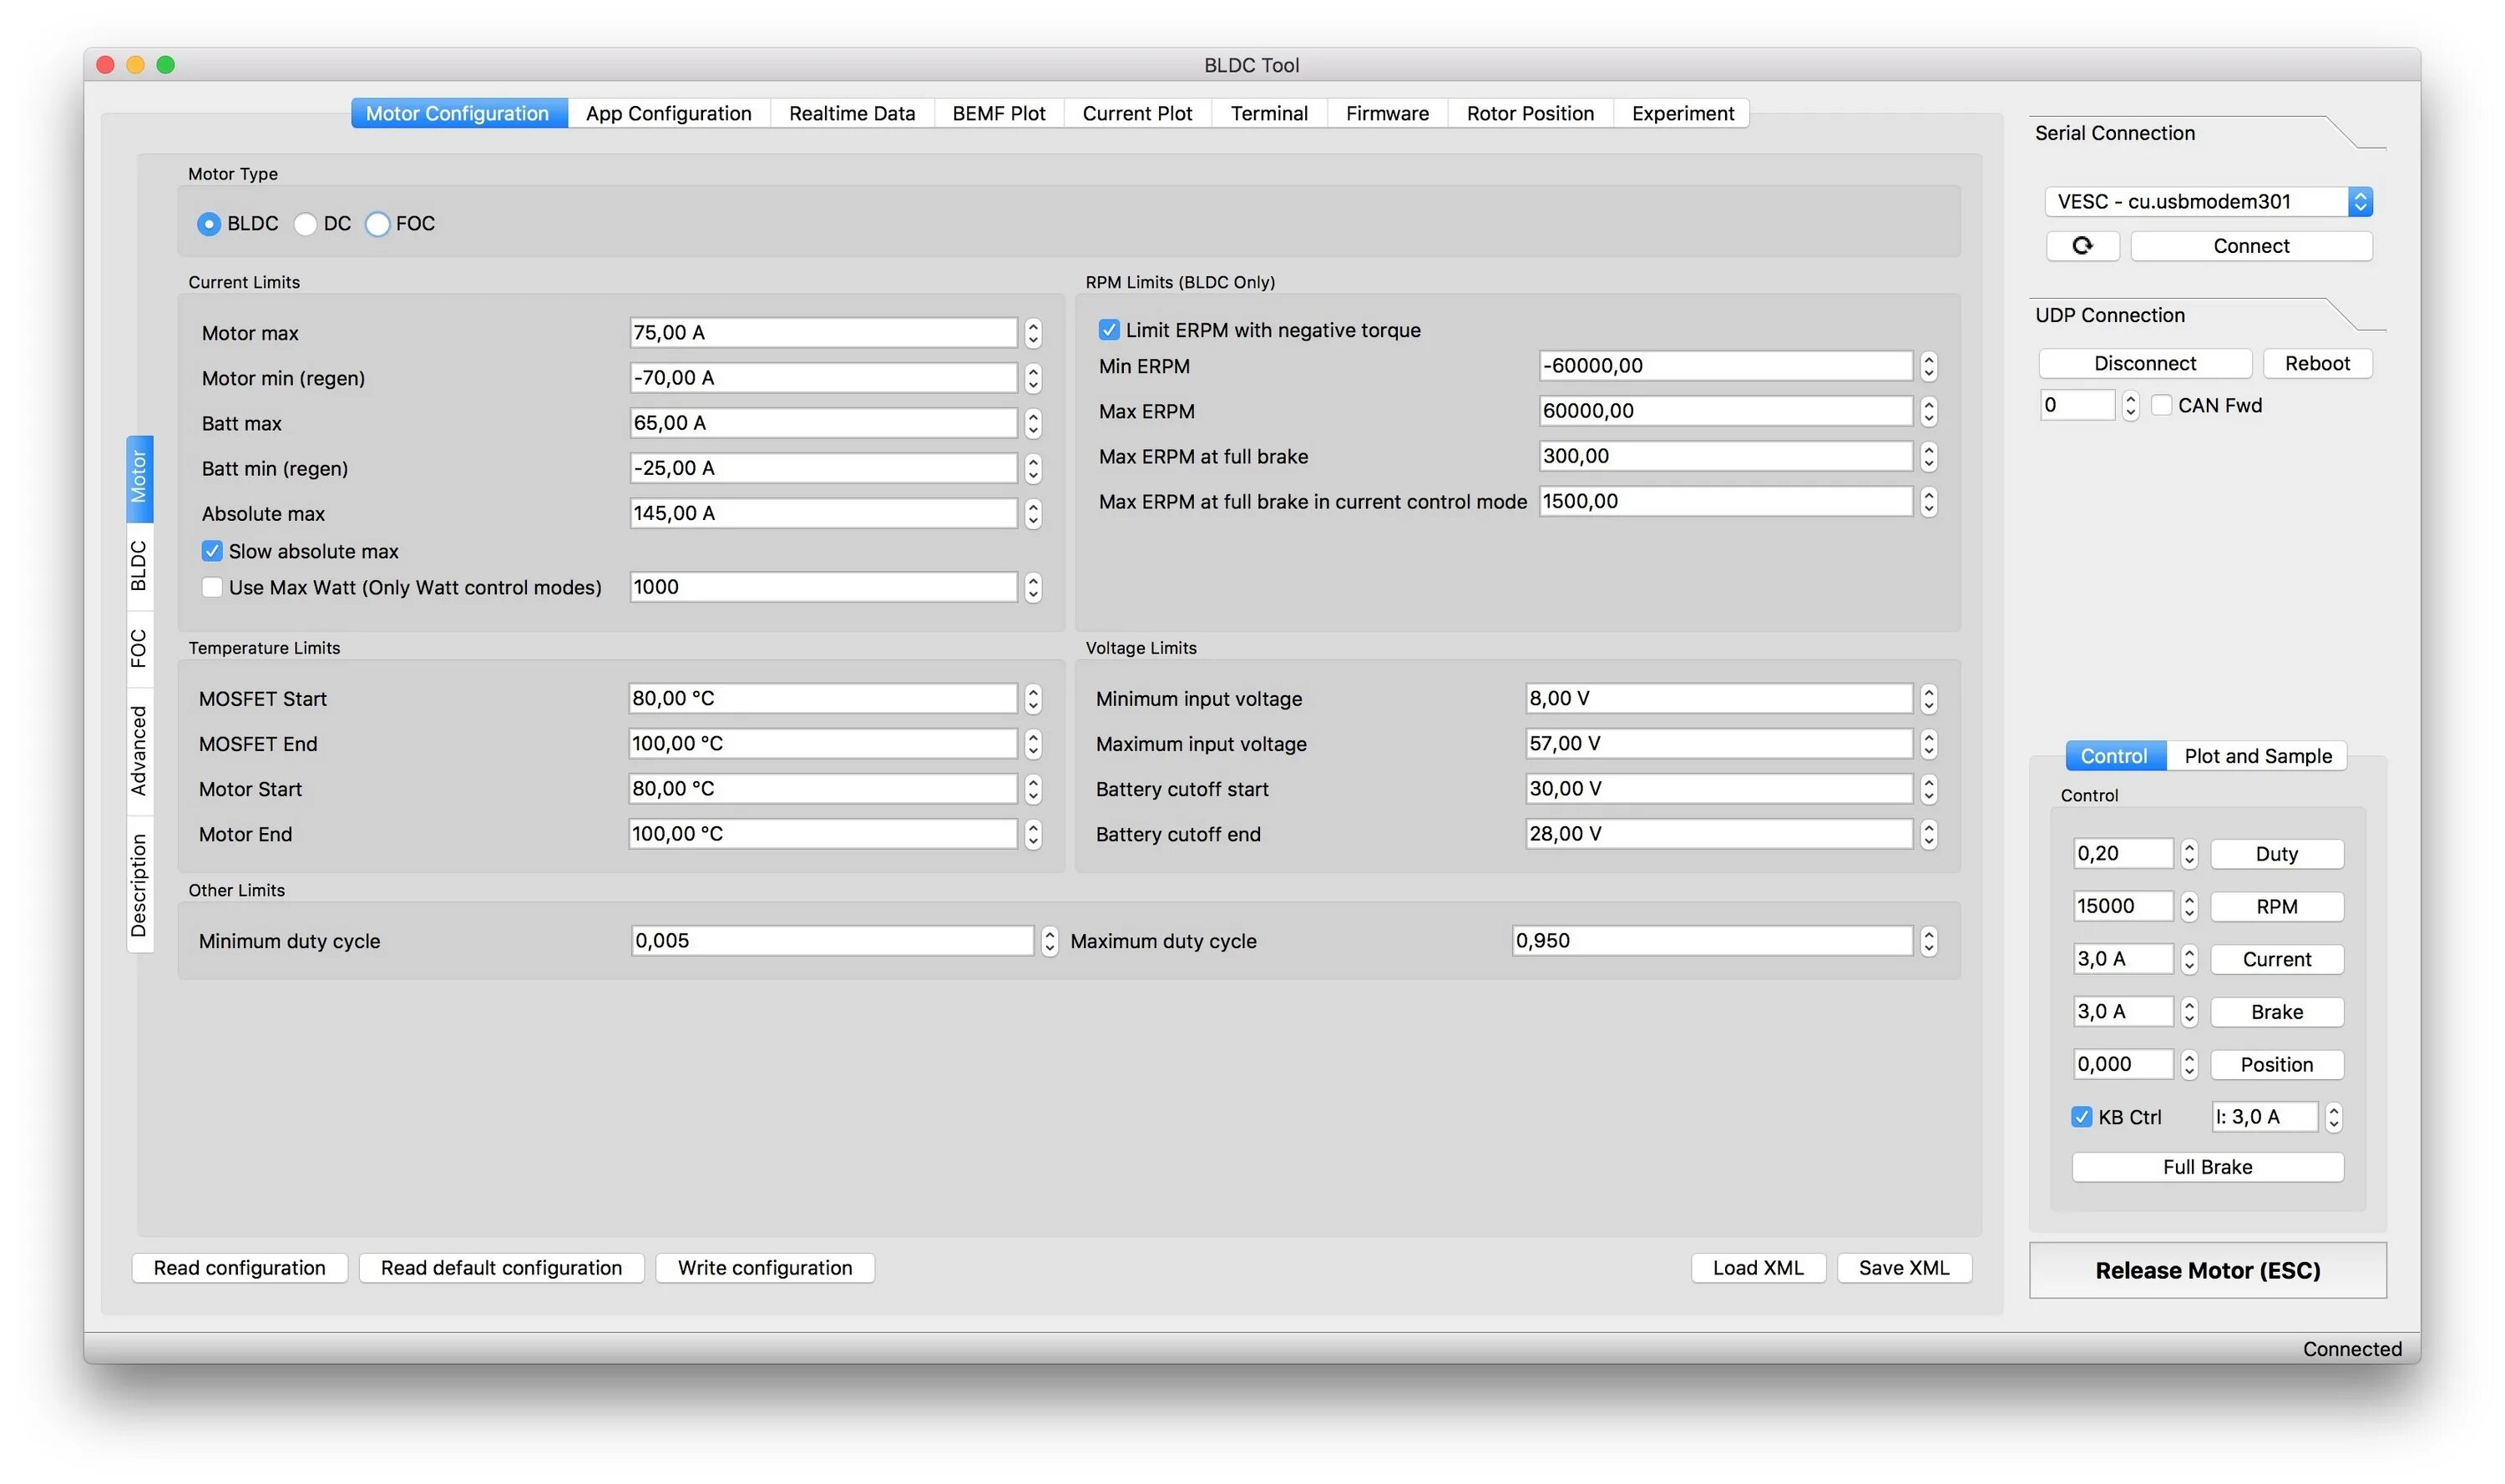Viewport: 2505px width, 1484px height.
Task: Click the Full Brake button
Action: tap(2207, 1167)
